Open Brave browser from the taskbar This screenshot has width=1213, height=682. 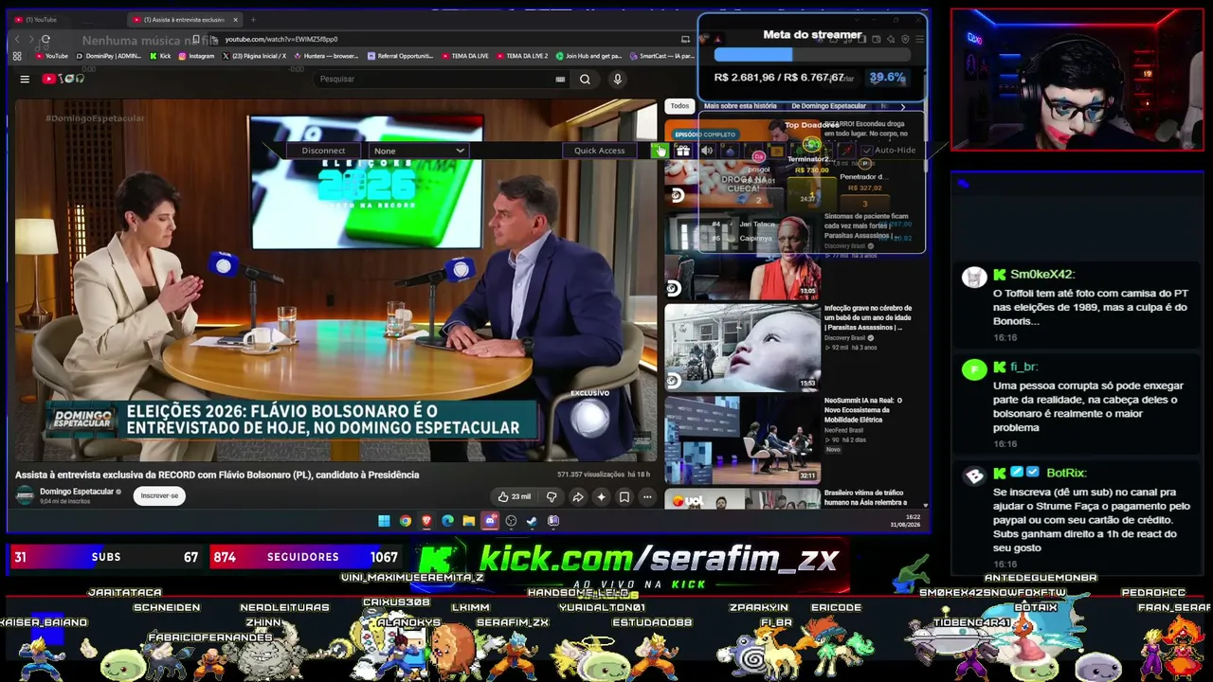pos(426,521)
